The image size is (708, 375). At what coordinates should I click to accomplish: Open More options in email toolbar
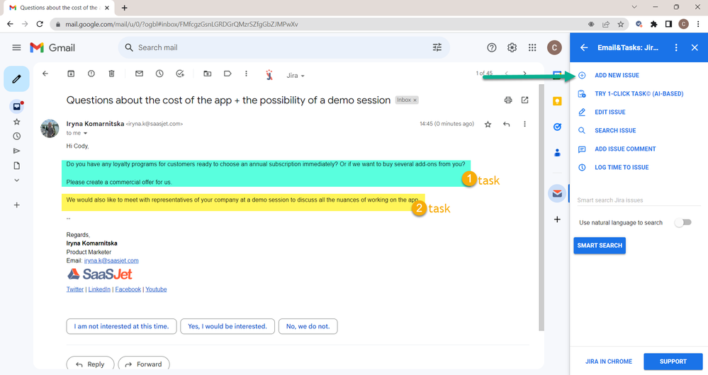click(x=246, y=74)
